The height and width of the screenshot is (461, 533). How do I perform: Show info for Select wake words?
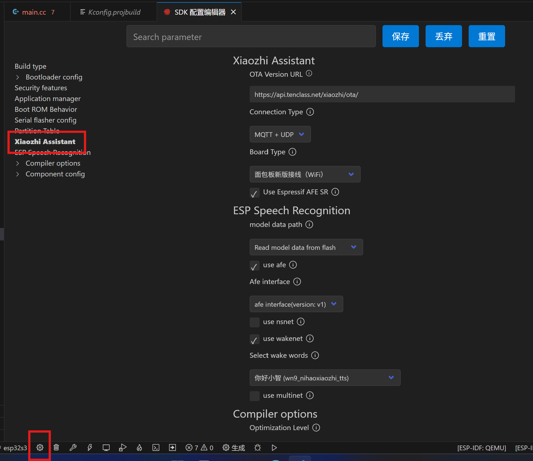pyautogui.click(x=315, y=355)
